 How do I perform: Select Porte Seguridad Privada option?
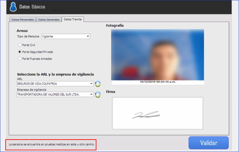coord(20,52)
